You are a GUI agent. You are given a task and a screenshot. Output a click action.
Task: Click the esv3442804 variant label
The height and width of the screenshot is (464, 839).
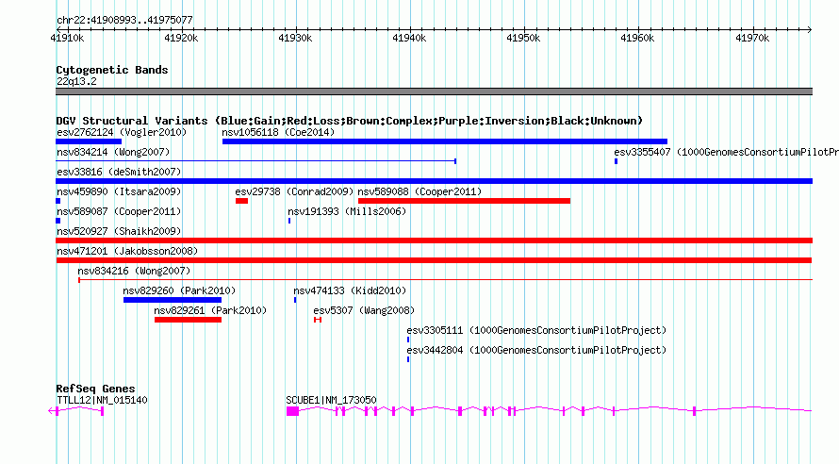coord(536,350)
